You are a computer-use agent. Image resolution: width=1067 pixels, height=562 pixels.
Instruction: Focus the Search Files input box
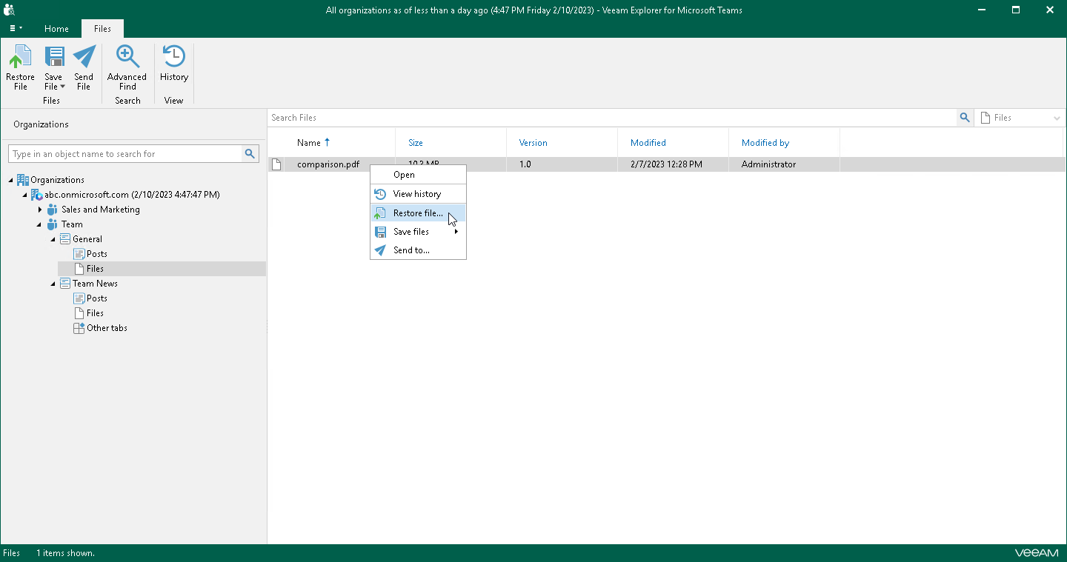(613, 118)
